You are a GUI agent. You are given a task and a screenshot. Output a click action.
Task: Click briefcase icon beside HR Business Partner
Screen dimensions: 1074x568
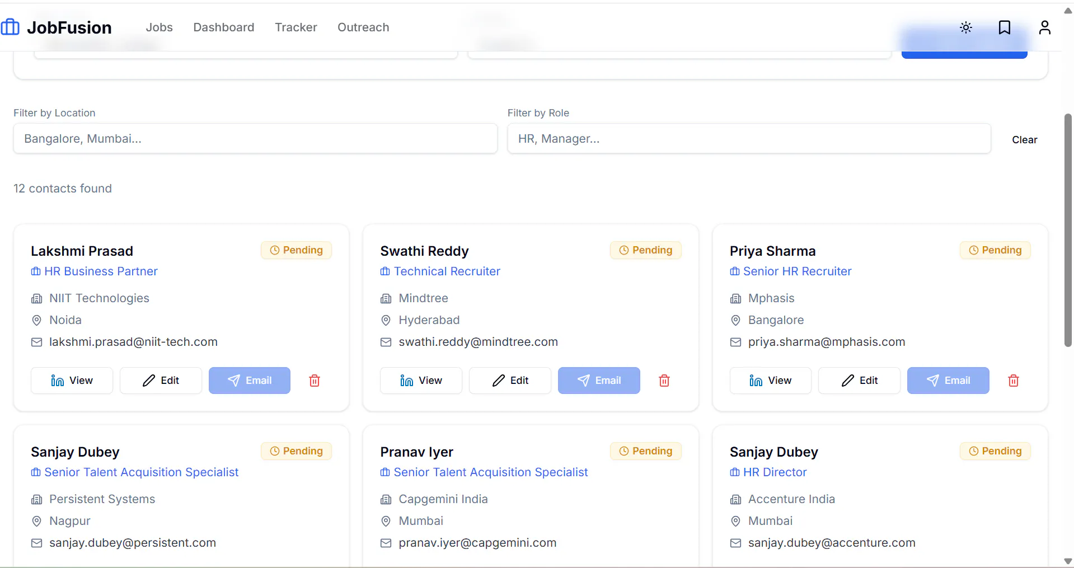tap(36, 271)
